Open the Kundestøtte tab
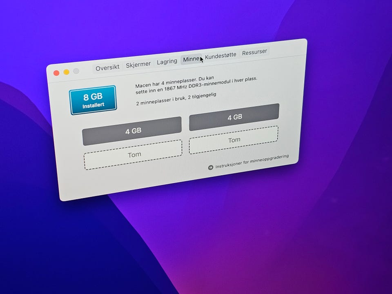 (x=220, y=56)
